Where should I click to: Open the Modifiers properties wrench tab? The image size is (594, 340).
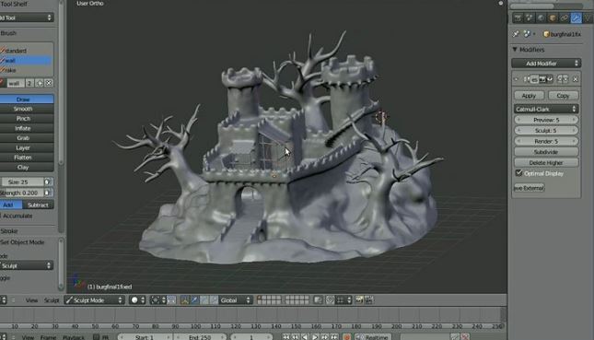(576, 18)
